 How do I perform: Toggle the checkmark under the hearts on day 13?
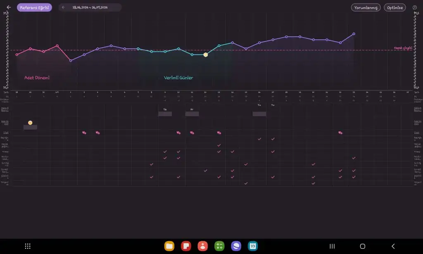[x=219, y=145]
